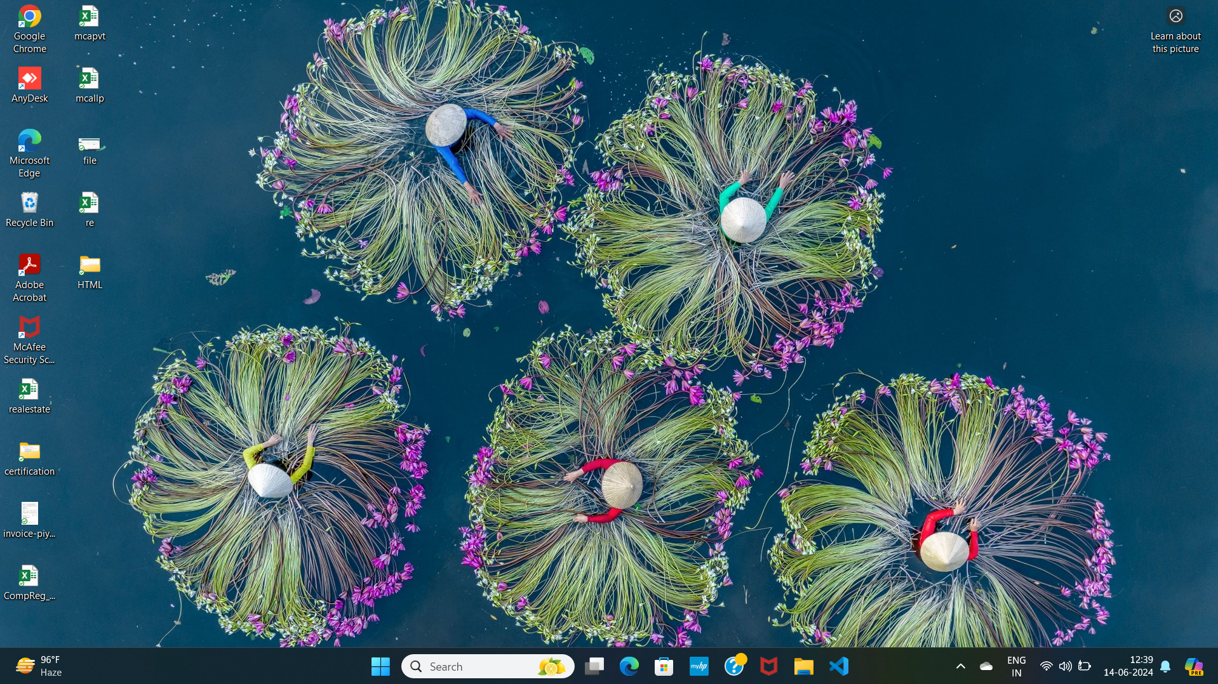Screen dimensions: 1218x684
Task: Select the McAfee Security Scan icon
Action: 30,340
